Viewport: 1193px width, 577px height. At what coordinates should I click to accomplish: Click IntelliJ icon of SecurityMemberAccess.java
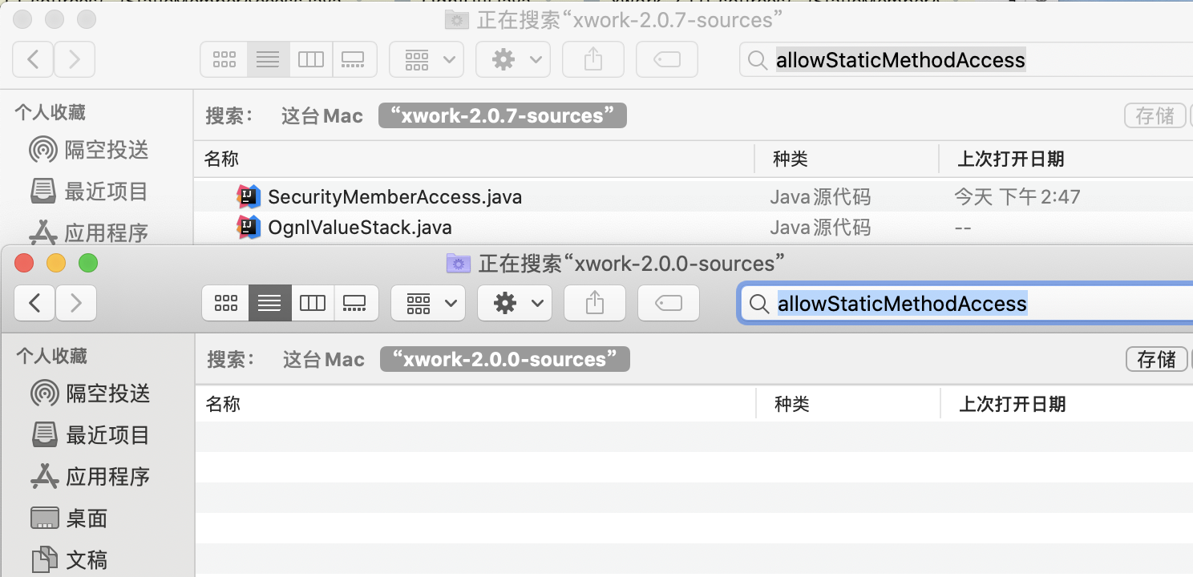click(249, 196)
